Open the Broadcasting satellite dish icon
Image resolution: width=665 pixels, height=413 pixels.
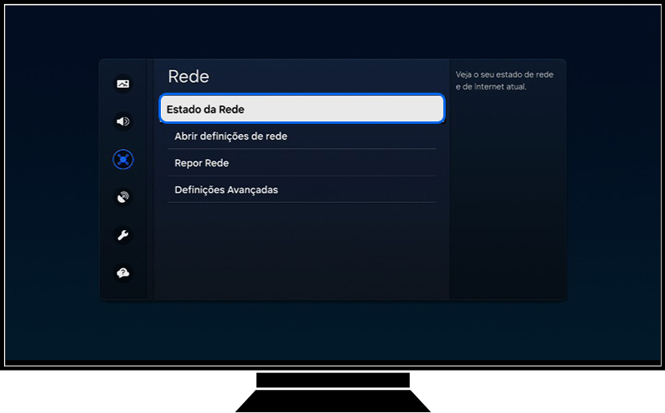123,197
